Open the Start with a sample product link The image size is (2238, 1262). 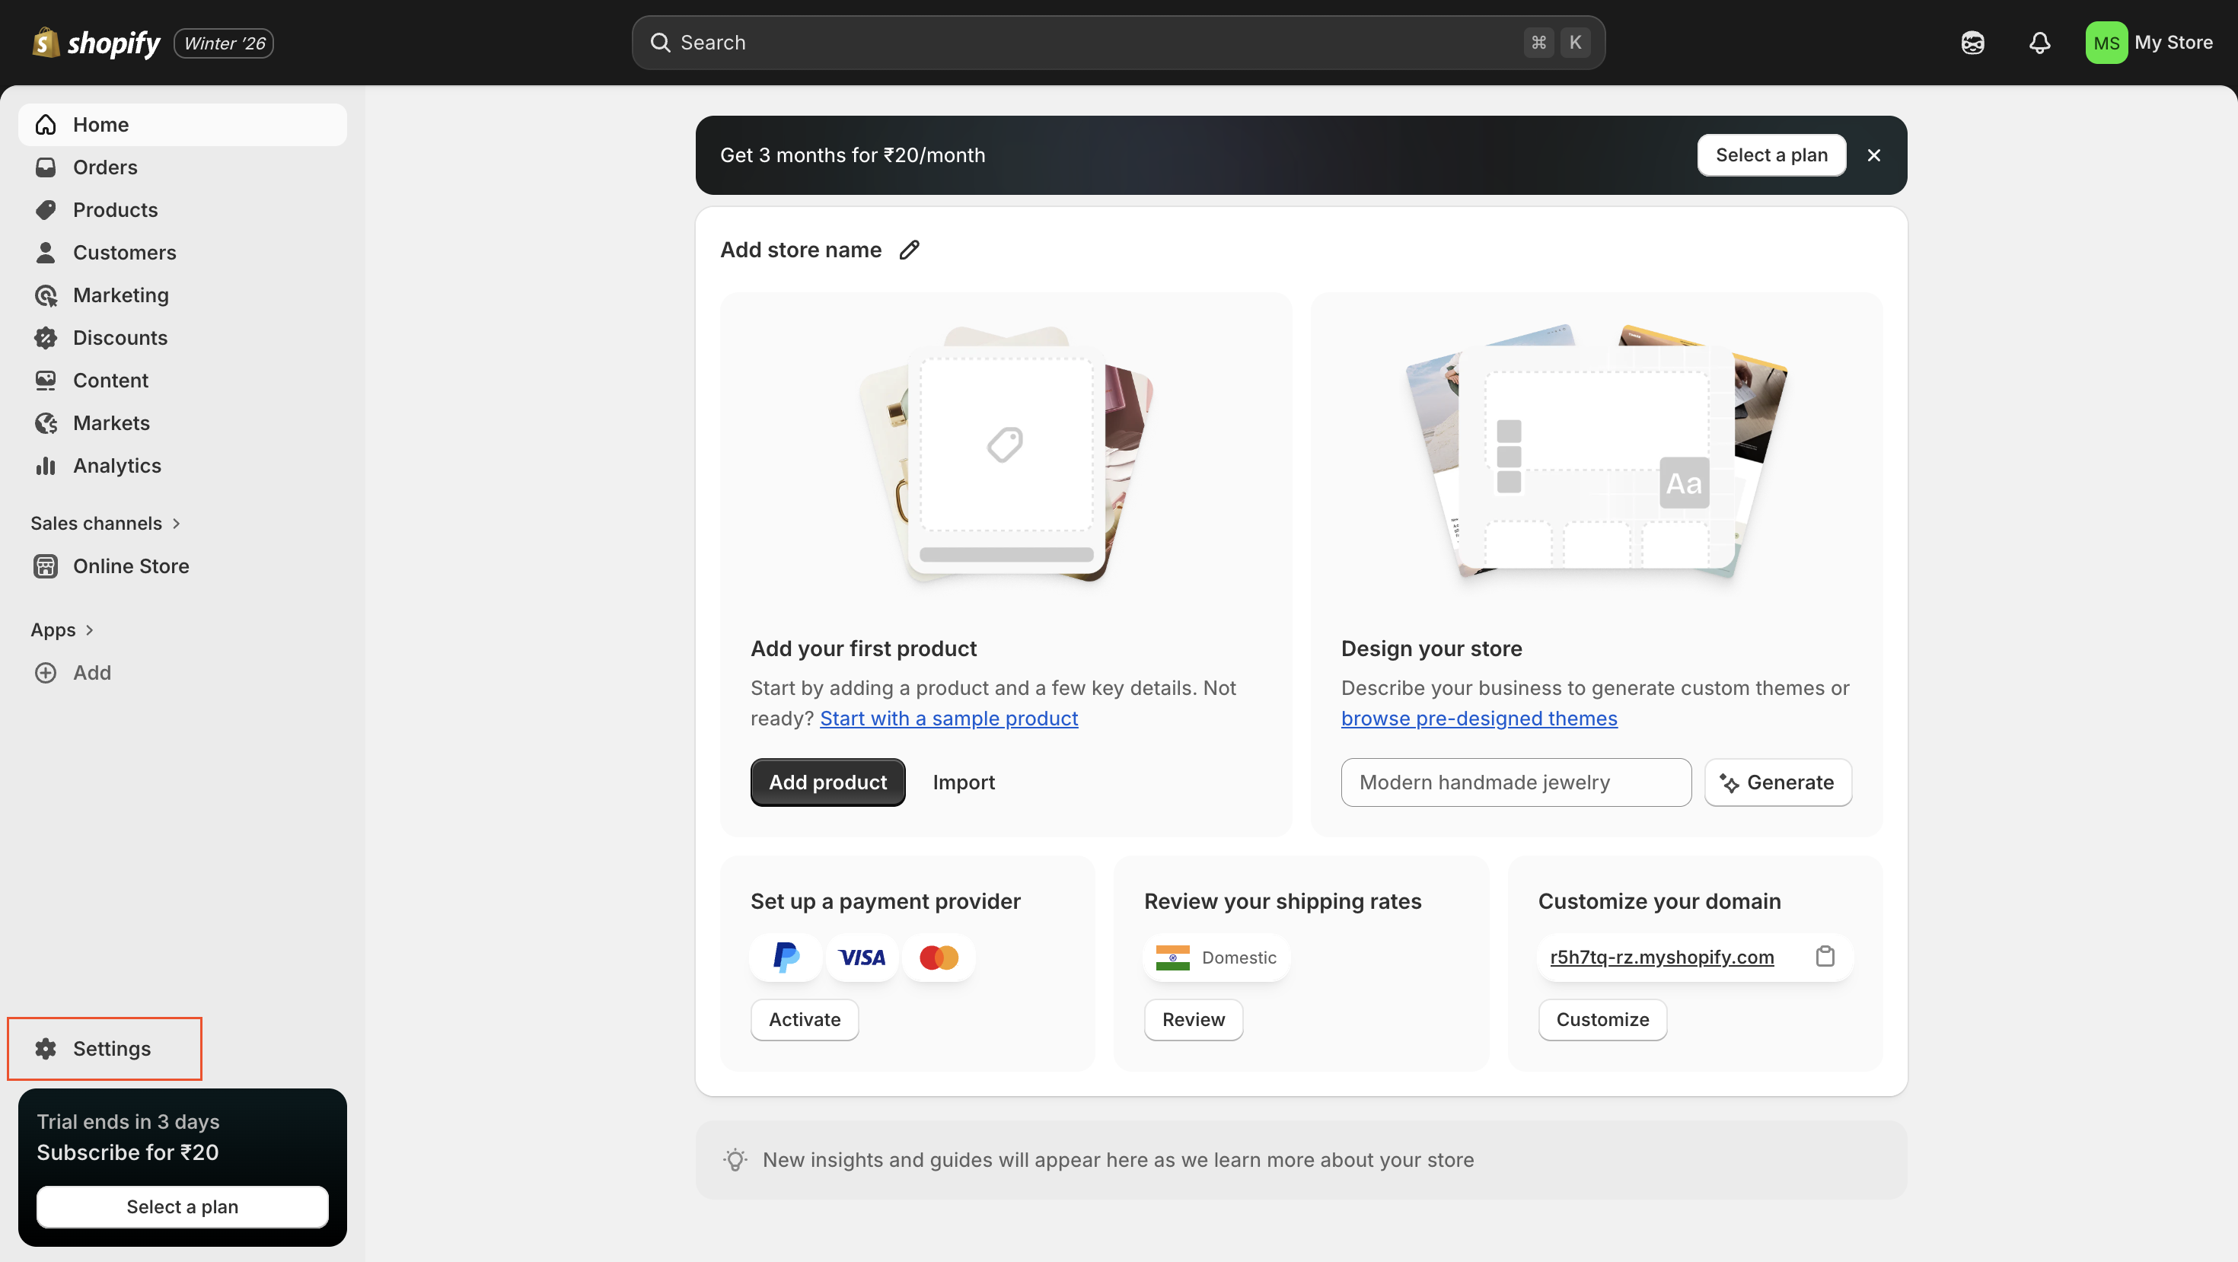pos(948,719)
